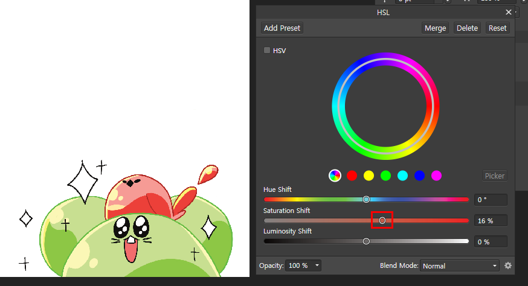Click the Picker button
528x286 pixels.
[x=494, y=176]
